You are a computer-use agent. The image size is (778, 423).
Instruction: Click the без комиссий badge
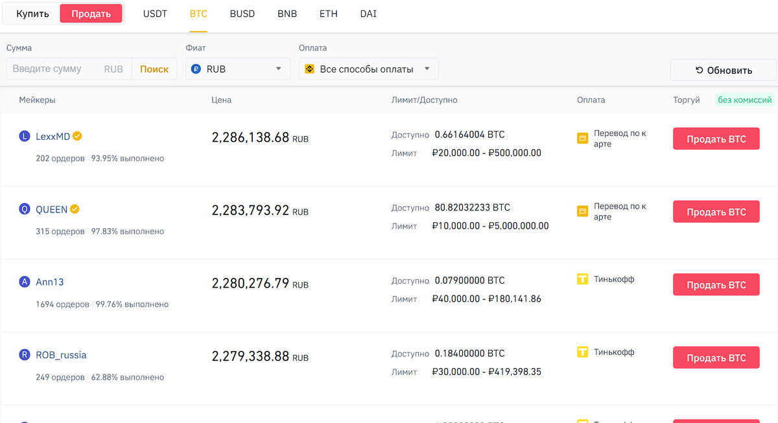[x=745, y=100]
